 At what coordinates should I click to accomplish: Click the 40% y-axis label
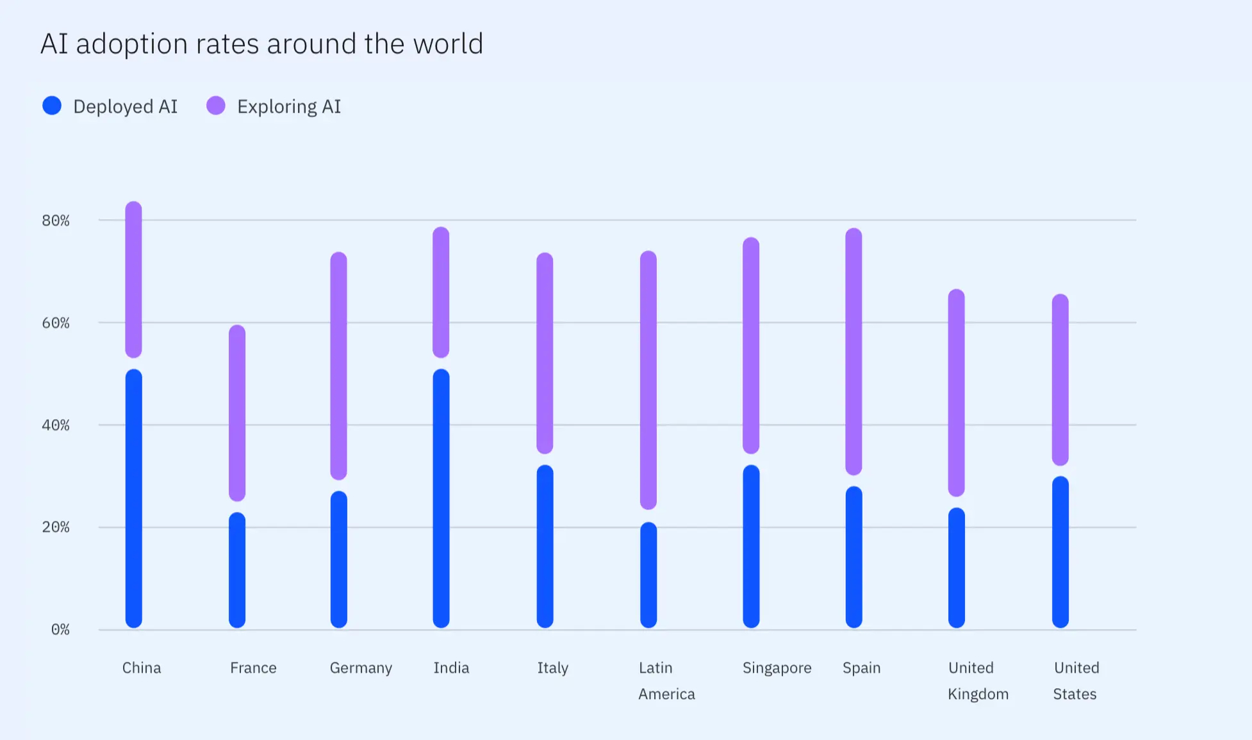[x=56, y=425]
